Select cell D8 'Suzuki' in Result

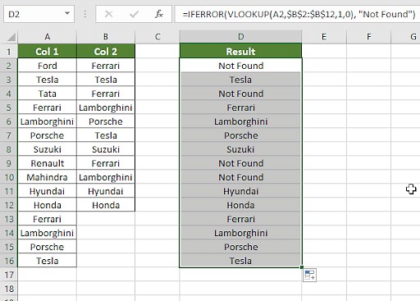pyautogui.click(x=240, y=149)
